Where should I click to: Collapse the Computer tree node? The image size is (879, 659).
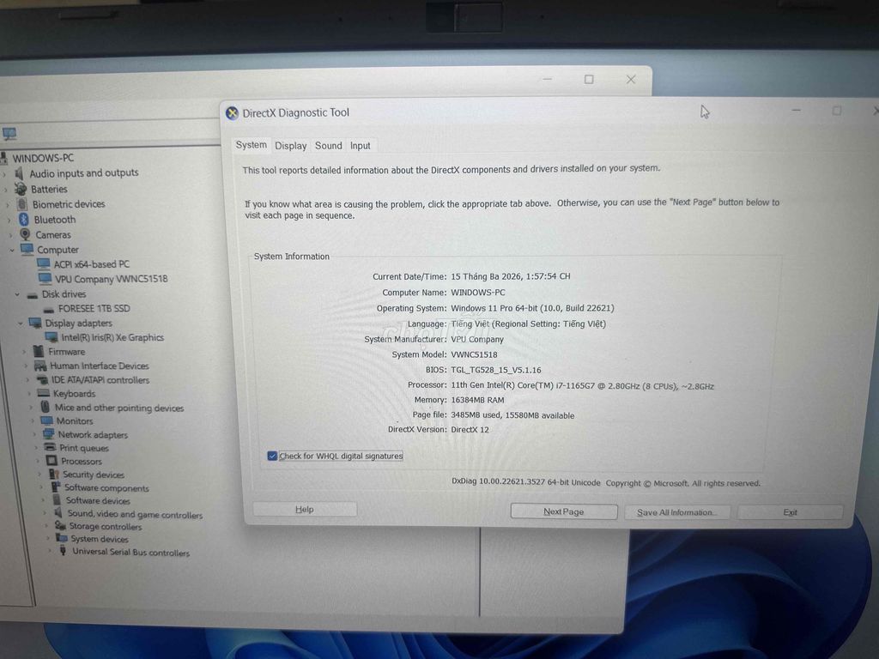(12, 250)
